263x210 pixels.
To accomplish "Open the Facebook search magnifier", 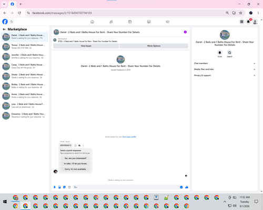I will point(12,22).
